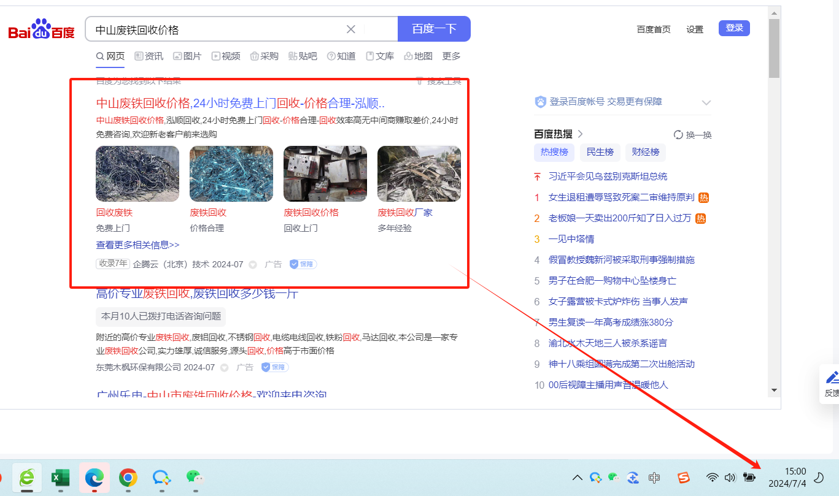
Task: Click the 登录 button
Action: [734, 28]
